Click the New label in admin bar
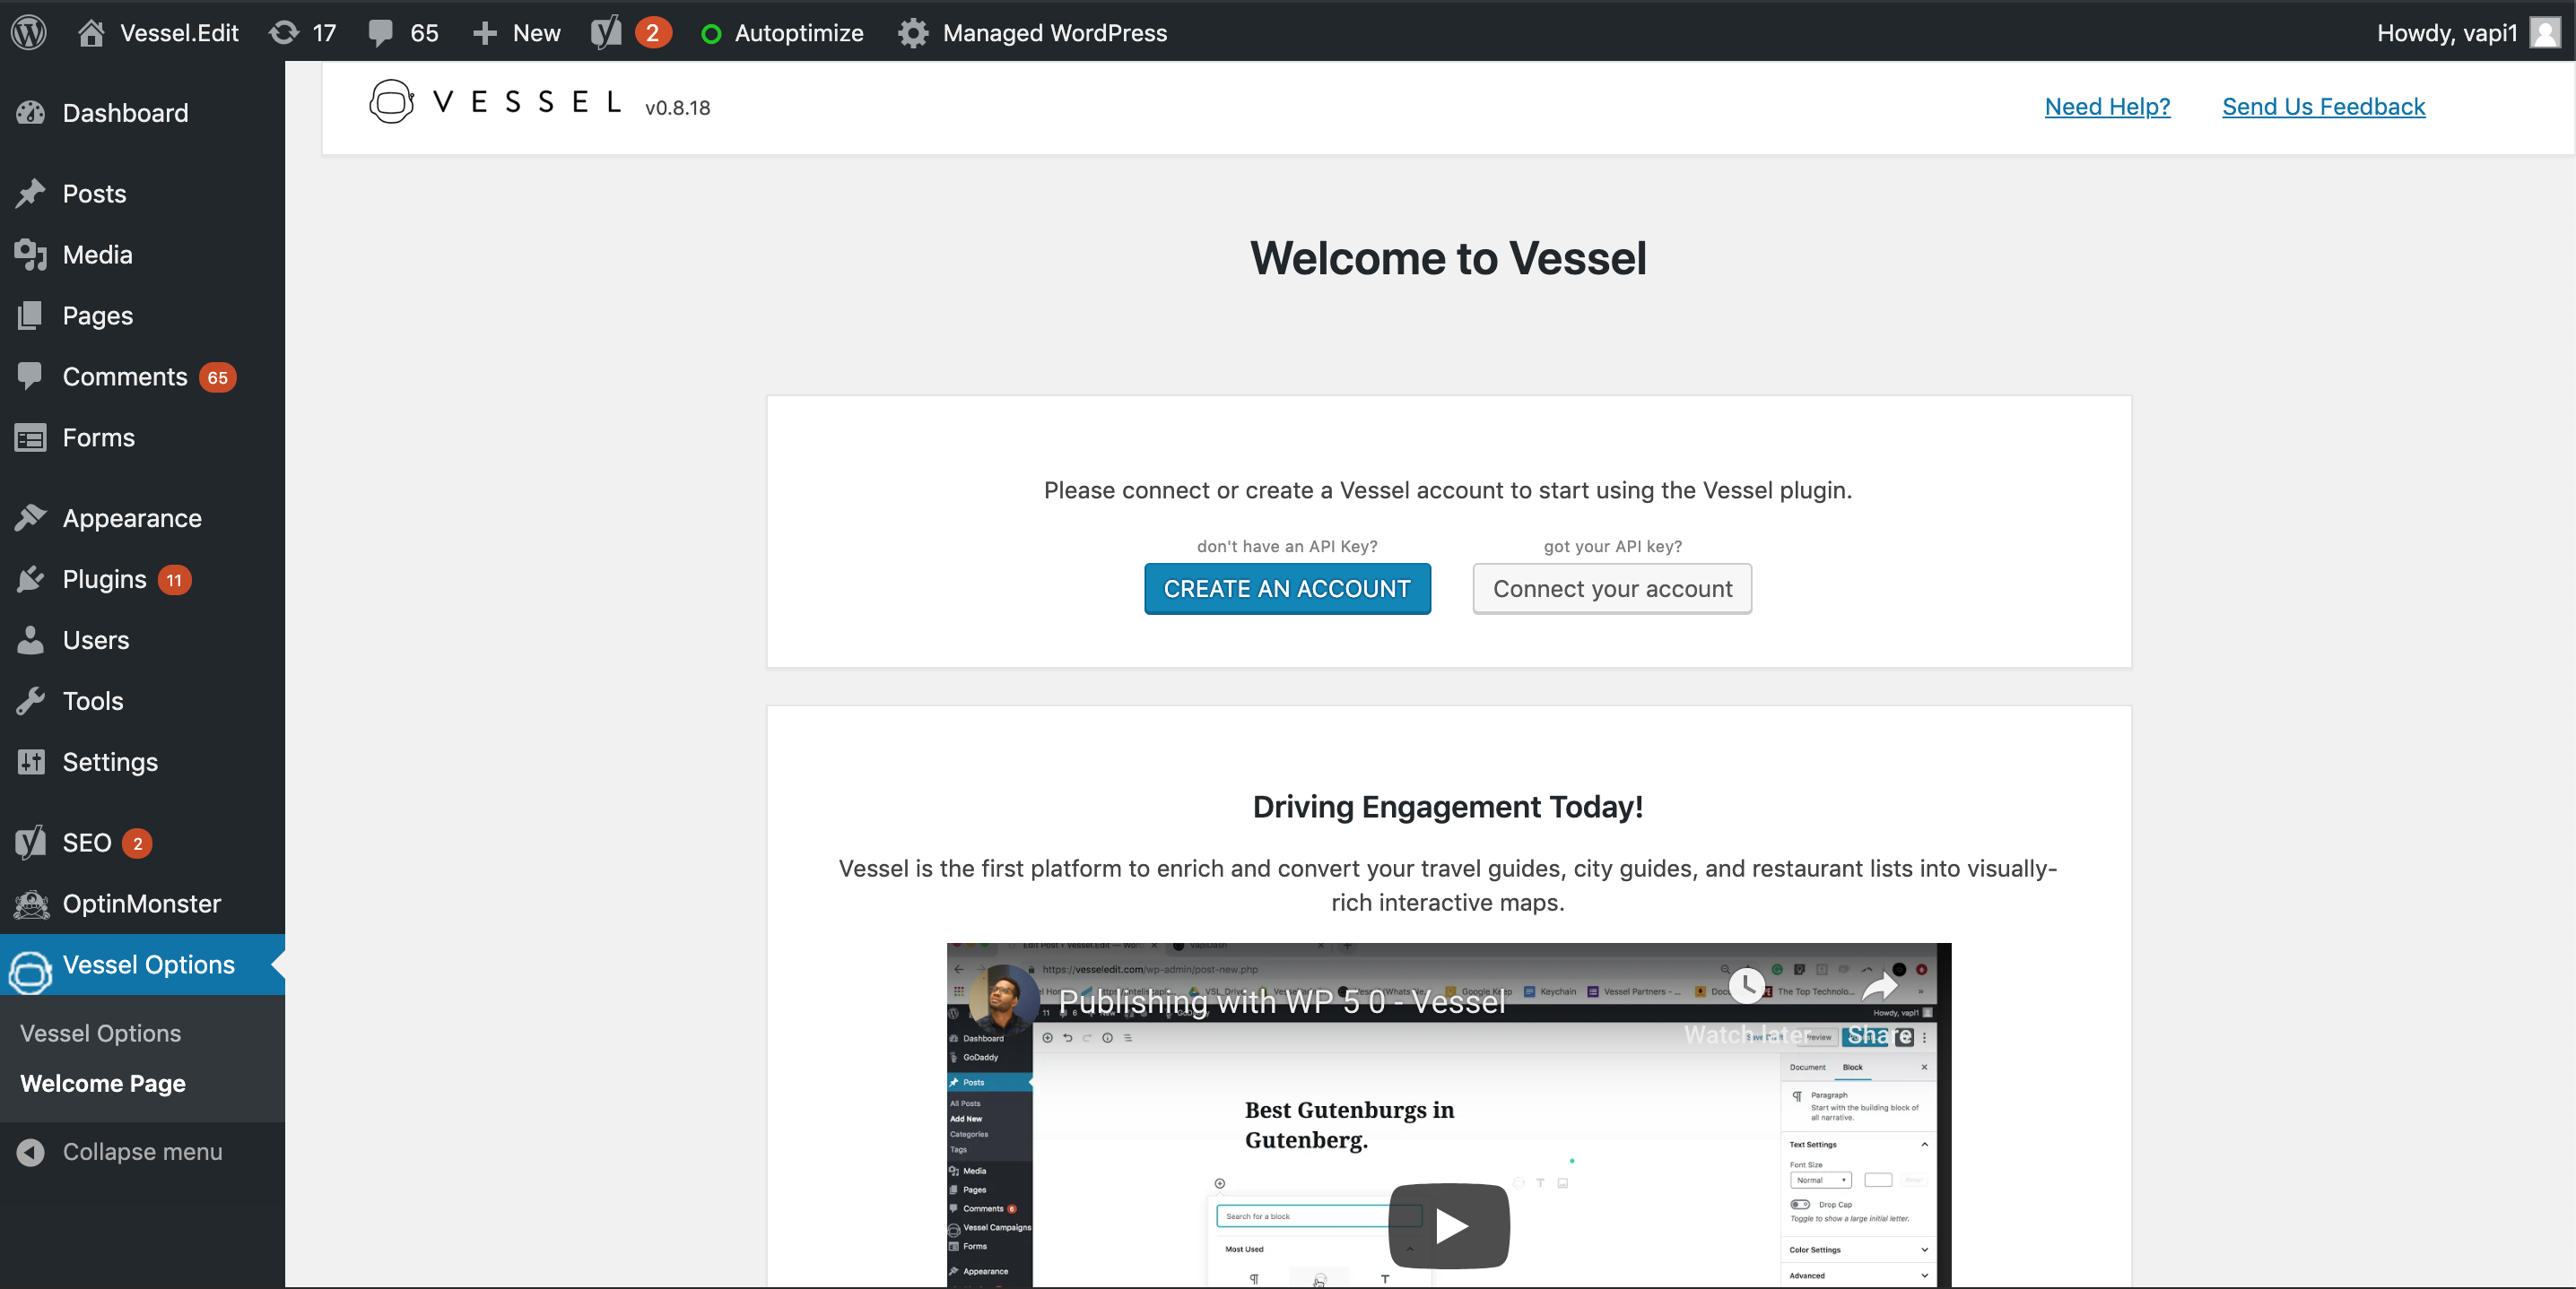 [x=537, y=33]
